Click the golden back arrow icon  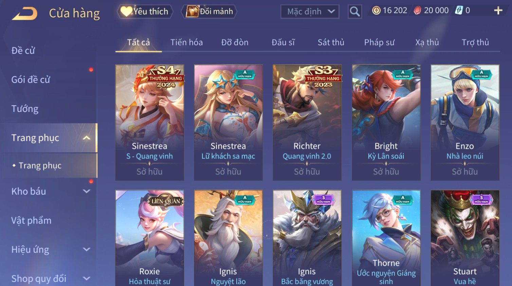pyautogui.click(x=25, y=14)
